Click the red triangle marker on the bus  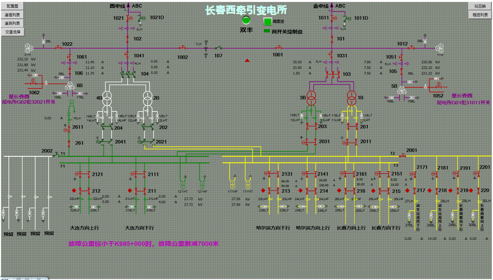point(247,60)
